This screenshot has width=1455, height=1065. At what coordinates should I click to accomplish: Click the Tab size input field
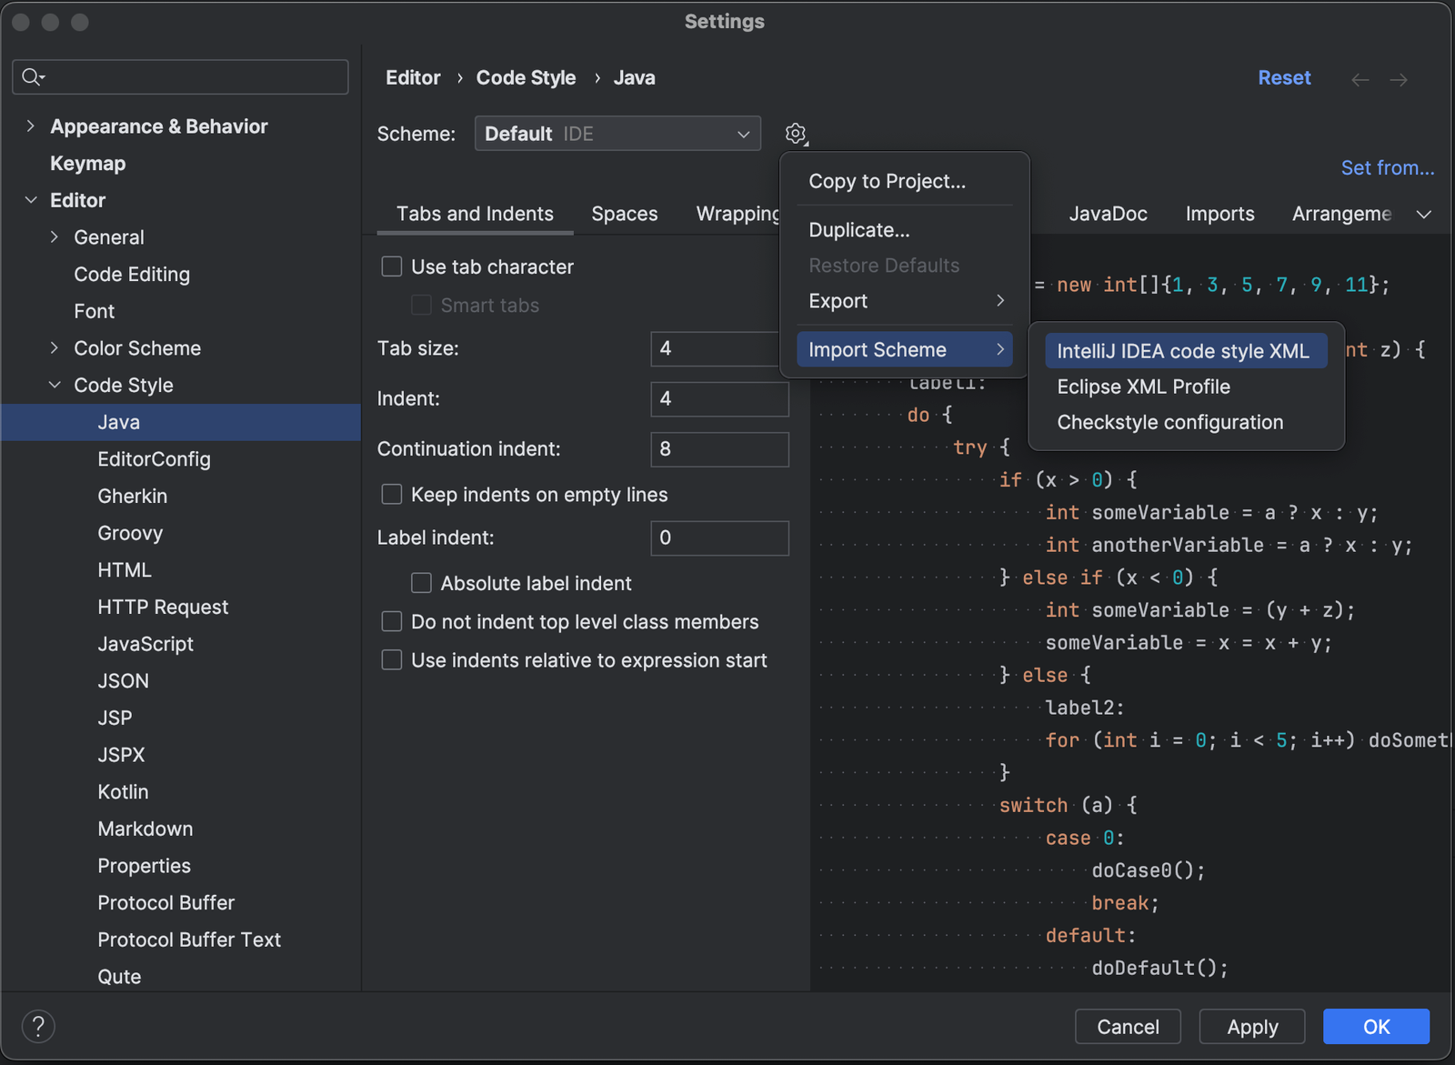pyautogui.click(x=719, y=348)
